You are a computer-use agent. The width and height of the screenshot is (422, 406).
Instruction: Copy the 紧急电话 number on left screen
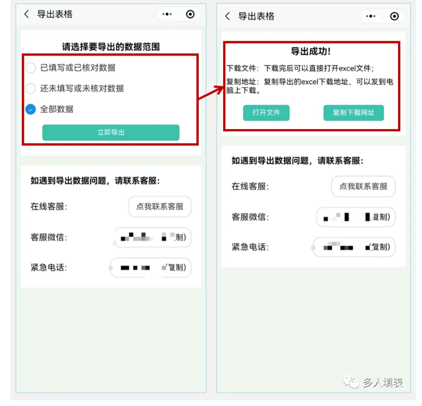[x=151, y=268]
